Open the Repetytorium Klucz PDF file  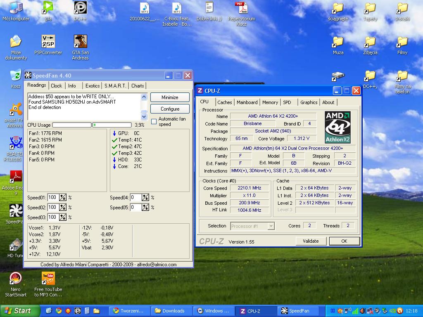point(241,8)
